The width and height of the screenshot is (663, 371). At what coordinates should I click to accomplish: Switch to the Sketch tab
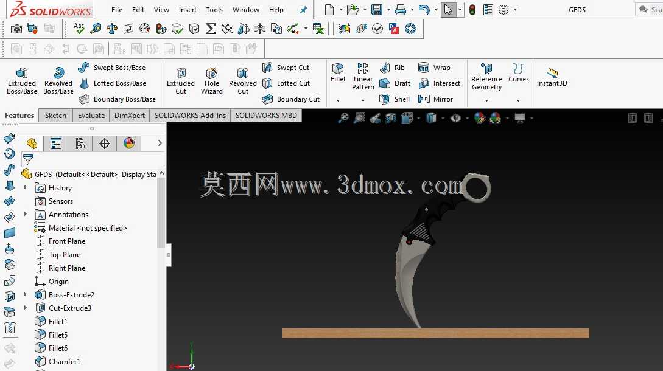click(55, 116)
